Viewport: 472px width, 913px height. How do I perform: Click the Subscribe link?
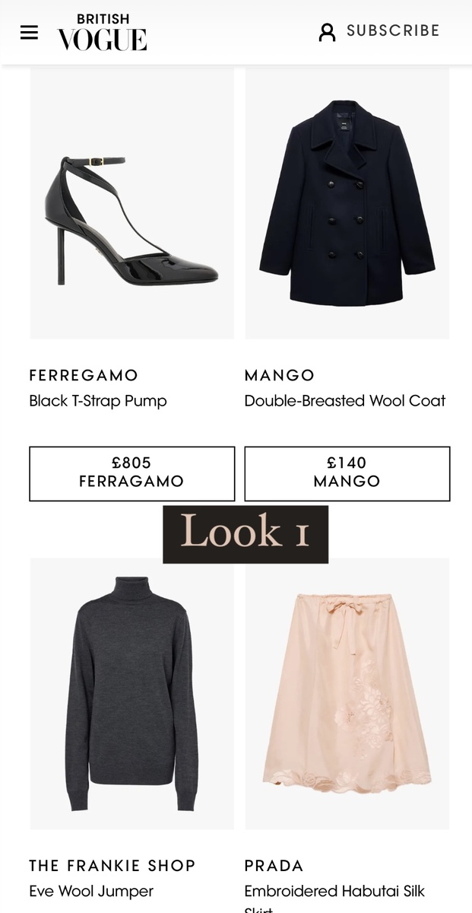click(x=394, y=30)
